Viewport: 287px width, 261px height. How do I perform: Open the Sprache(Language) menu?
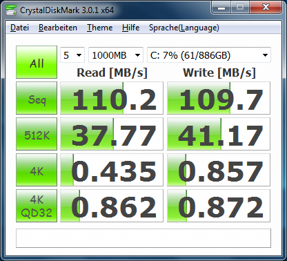point(184,28)
